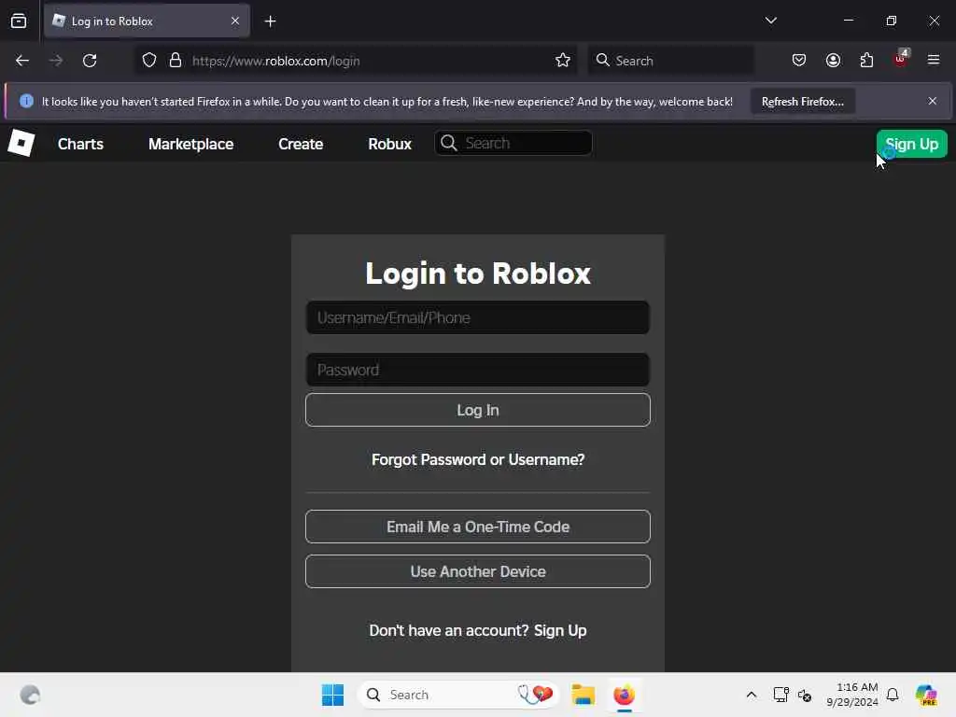Open File Explorer from taskbar
Image resolution: width=956 pixels, height=717 pixels.
(x=583, y=695)
